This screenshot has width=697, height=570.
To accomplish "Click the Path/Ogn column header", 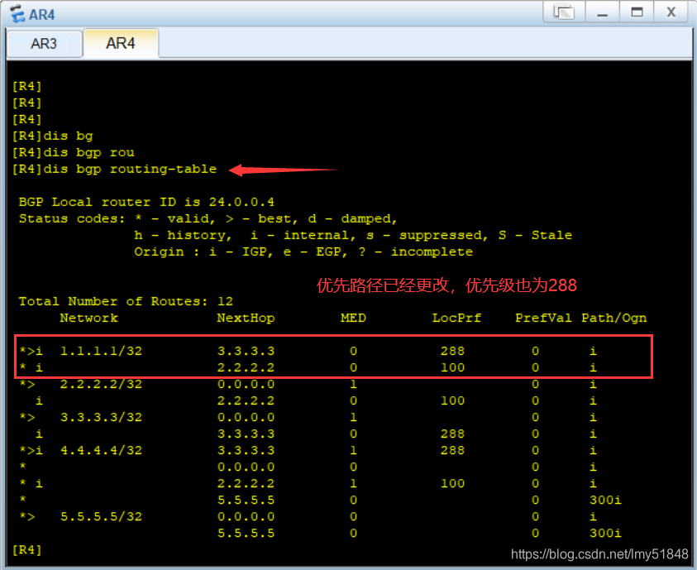I will pos(614,318).
